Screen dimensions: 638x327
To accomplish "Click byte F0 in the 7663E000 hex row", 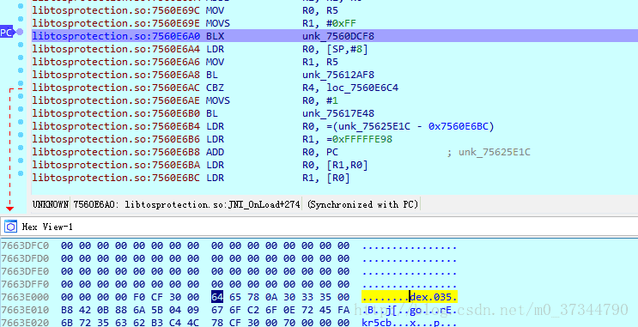I will (139, 297).
